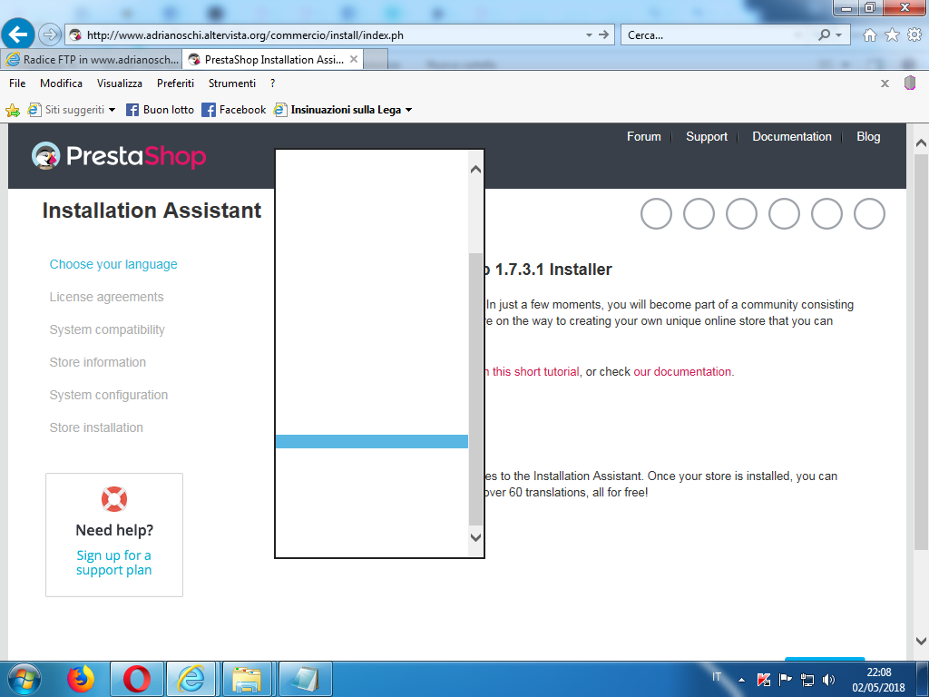Close the menu bar toolbar with the X

coord(885,83)
